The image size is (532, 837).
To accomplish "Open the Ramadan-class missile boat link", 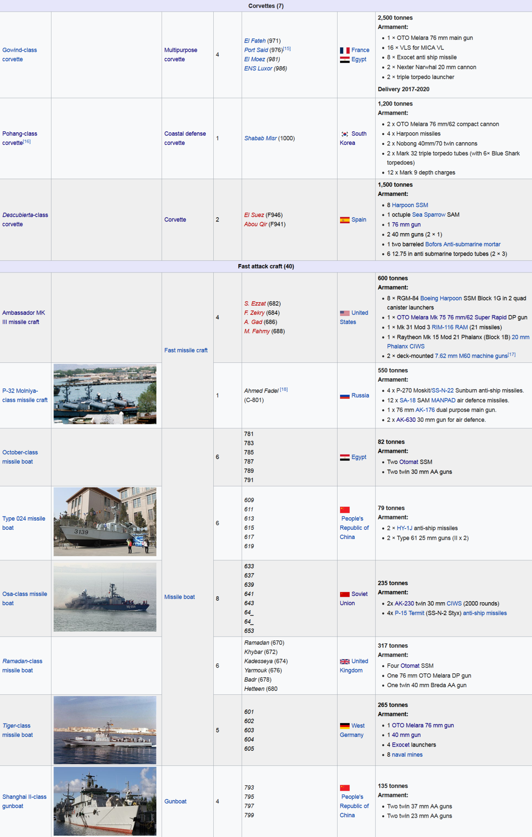I will click(x=23, y=666).
